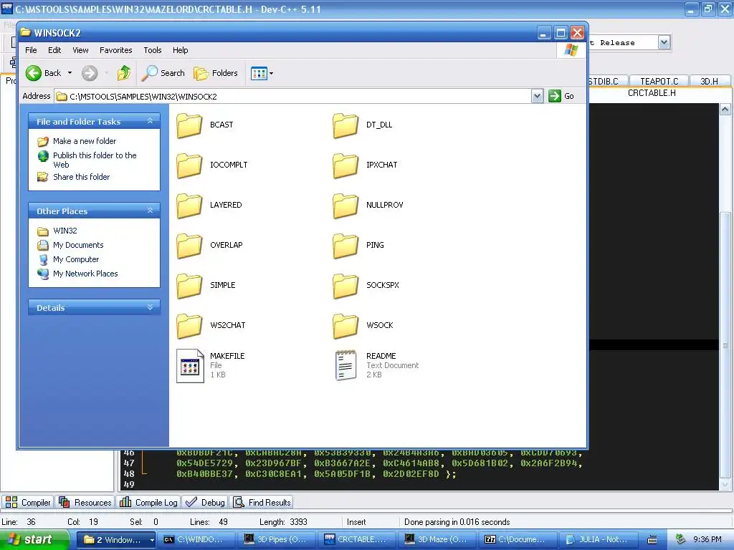The image size is (734, 550).
Task: Switch to 3D Pipes taskbar button
Action: pyautogui.click(x=277, y=540)
